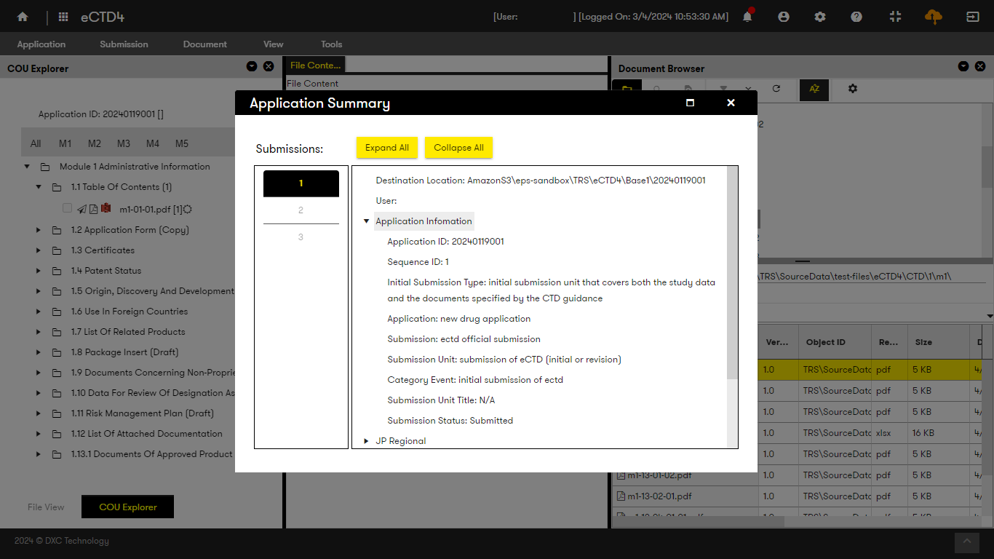Open the Application menu

click(41, 44)
